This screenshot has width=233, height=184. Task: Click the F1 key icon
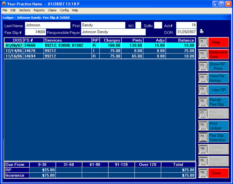(203, 42)
